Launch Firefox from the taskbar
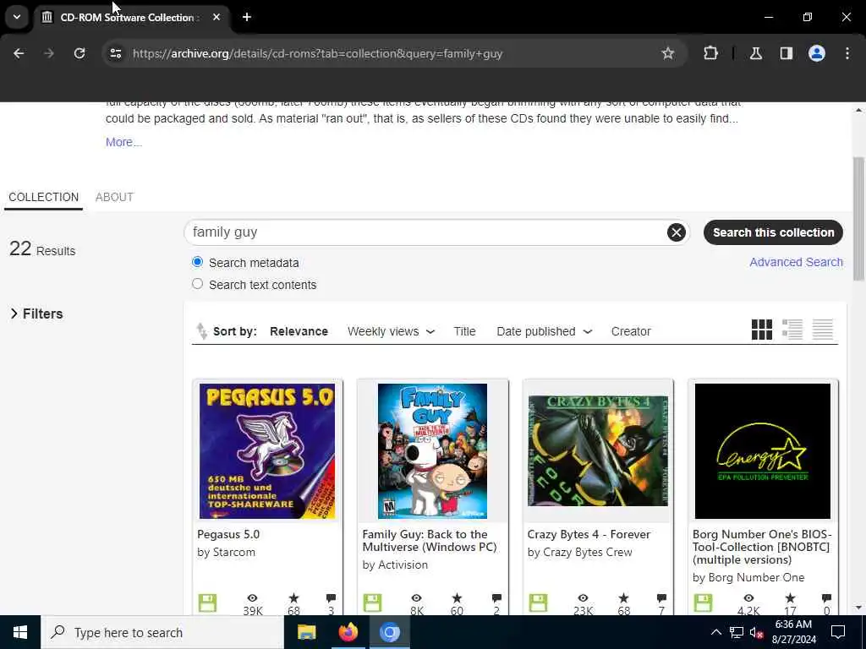The image size is (866, 649). (x=348, y=632)
